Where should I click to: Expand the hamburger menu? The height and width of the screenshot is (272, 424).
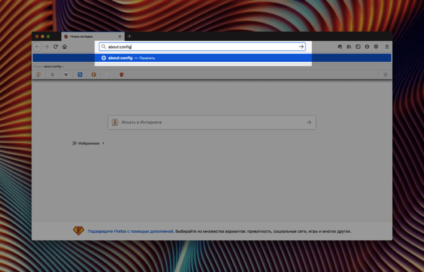(387, 47)
